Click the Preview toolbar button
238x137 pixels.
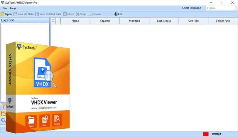tap(95, 14)
